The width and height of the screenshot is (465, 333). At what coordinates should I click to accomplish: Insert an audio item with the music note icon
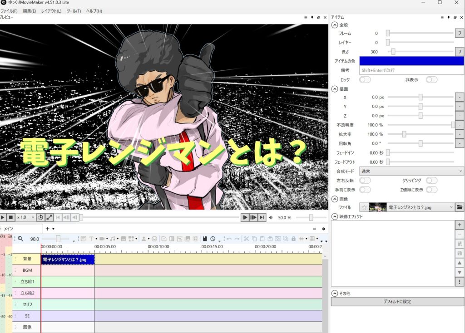click(113, 238)
